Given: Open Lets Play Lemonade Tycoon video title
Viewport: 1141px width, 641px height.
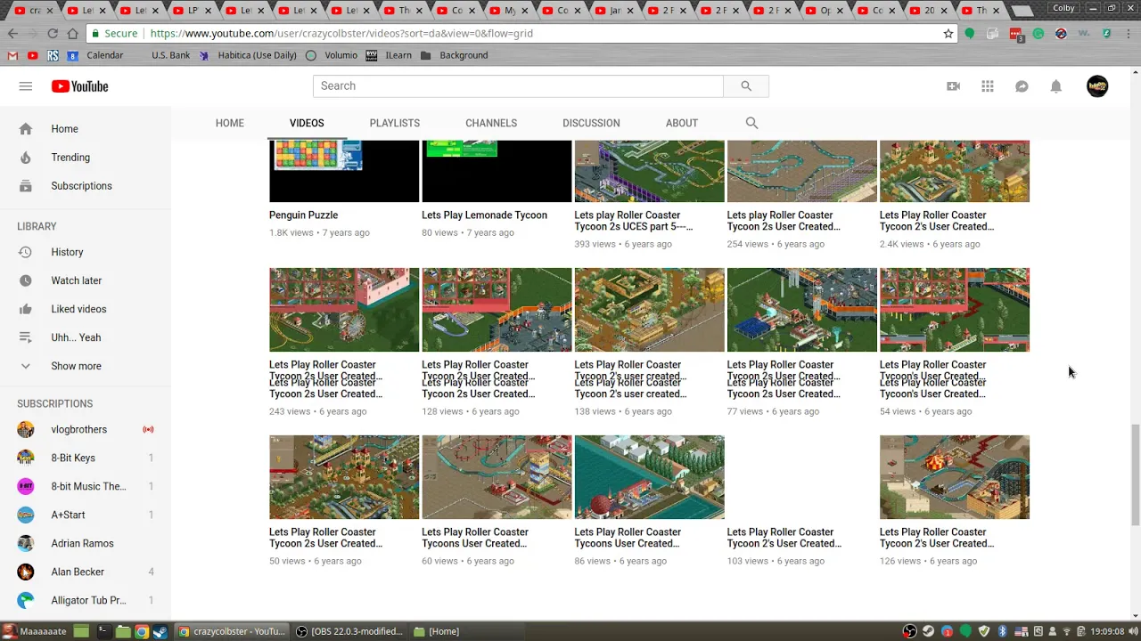Looking at the screenshot, I should [x=484, y=215].
